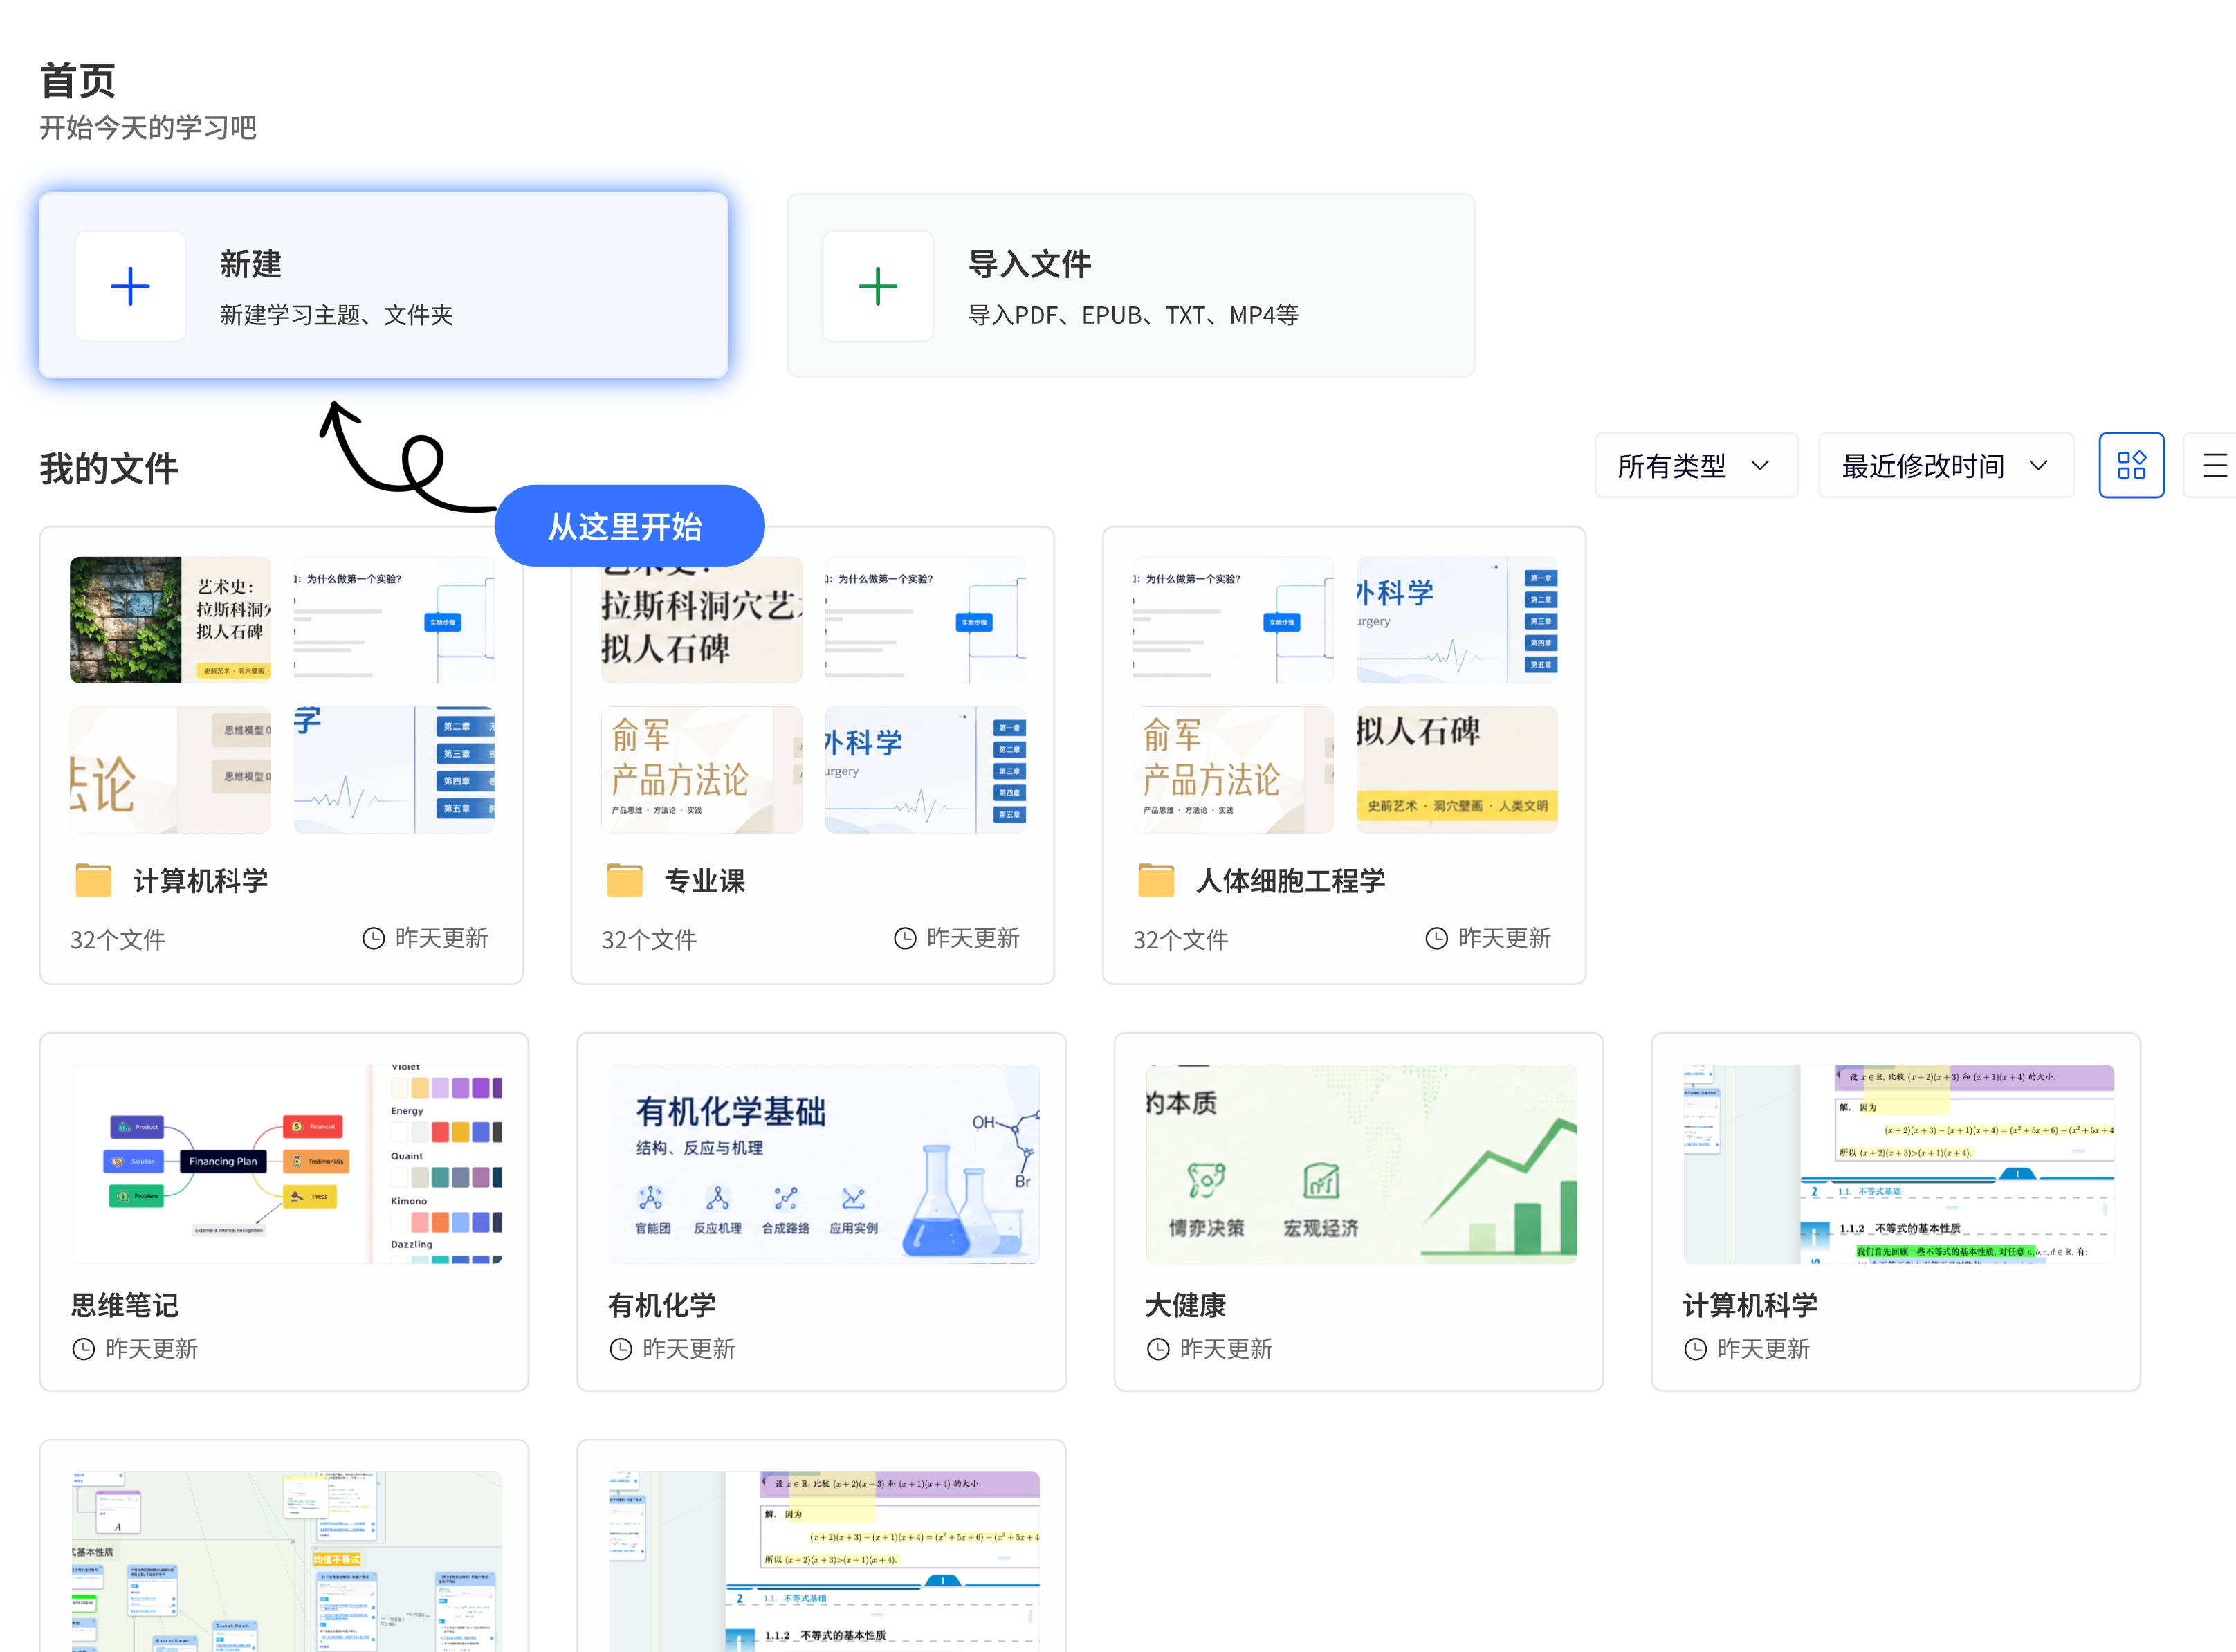This screenshot has width=2236, height=1652.
Task: Click the chevron arrow on 最近修改时间
Action: pos(2038,465)
